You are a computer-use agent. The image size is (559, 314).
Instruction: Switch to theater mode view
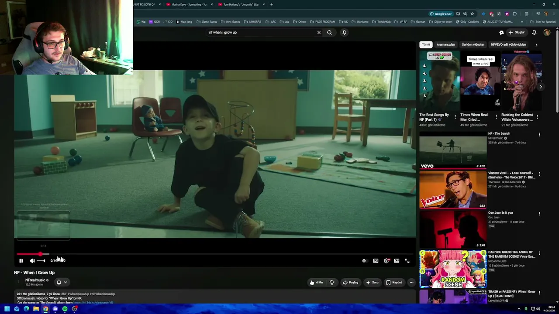point(397,261)
